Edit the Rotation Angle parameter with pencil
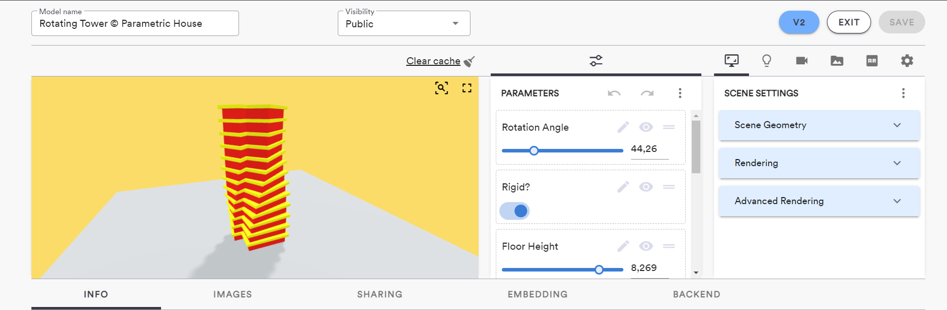This screenshot has width=947, height=310. coord(623,127)
